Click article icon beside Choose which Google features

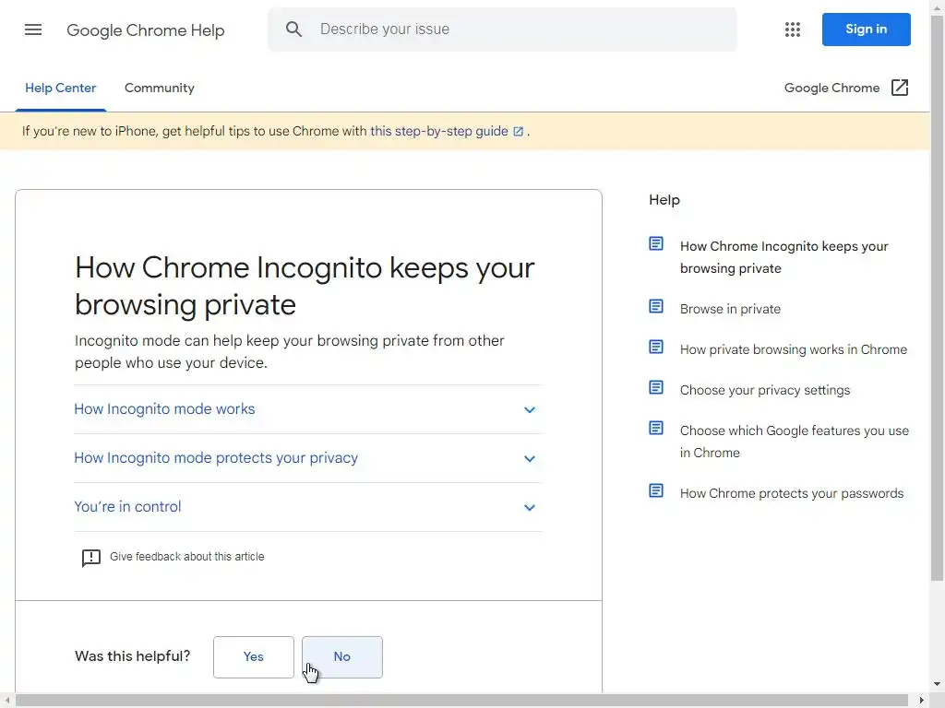point(656,428)
